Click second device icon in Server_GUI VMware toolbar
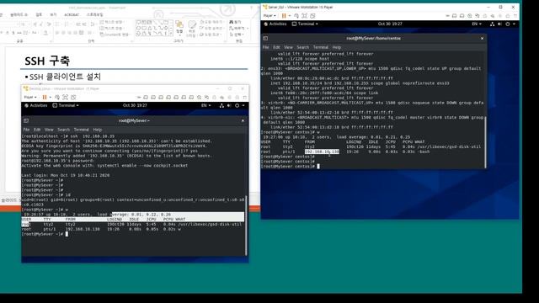This screenshot has width=539, height=303. tap(462, 16)
